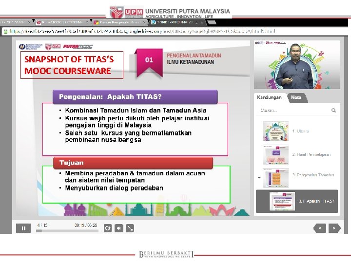Click the Kementerian Pendidikan logo on slide
The image size is (351, 263).
click(31, 47)
